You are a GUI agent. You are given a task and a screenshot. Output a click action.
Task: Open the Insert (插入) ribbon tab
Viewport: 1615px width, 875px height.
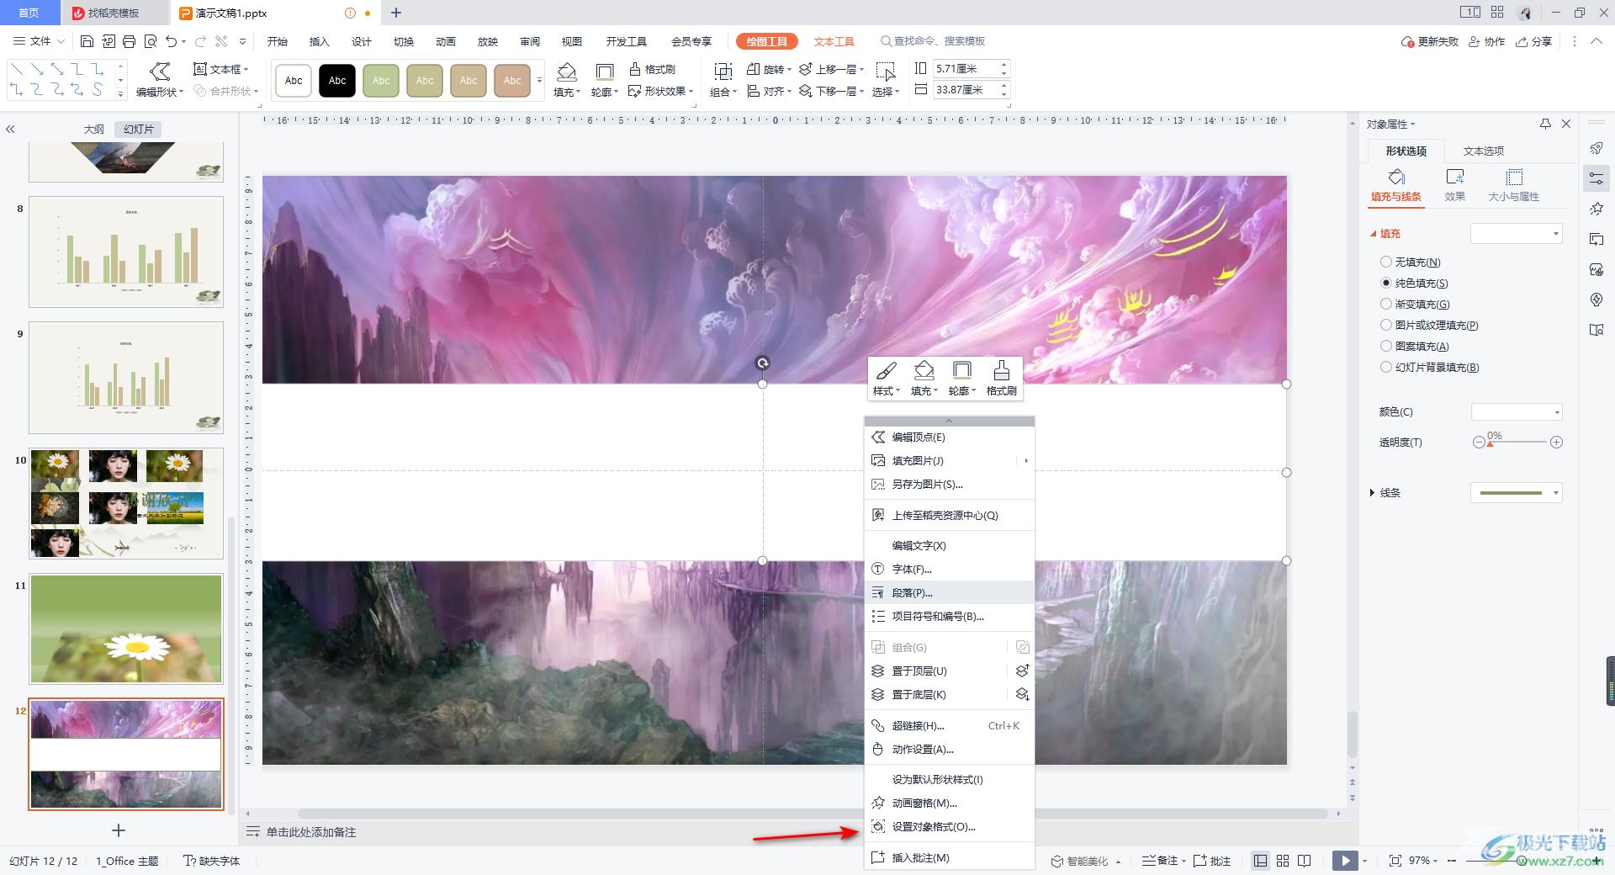(320, 41)
